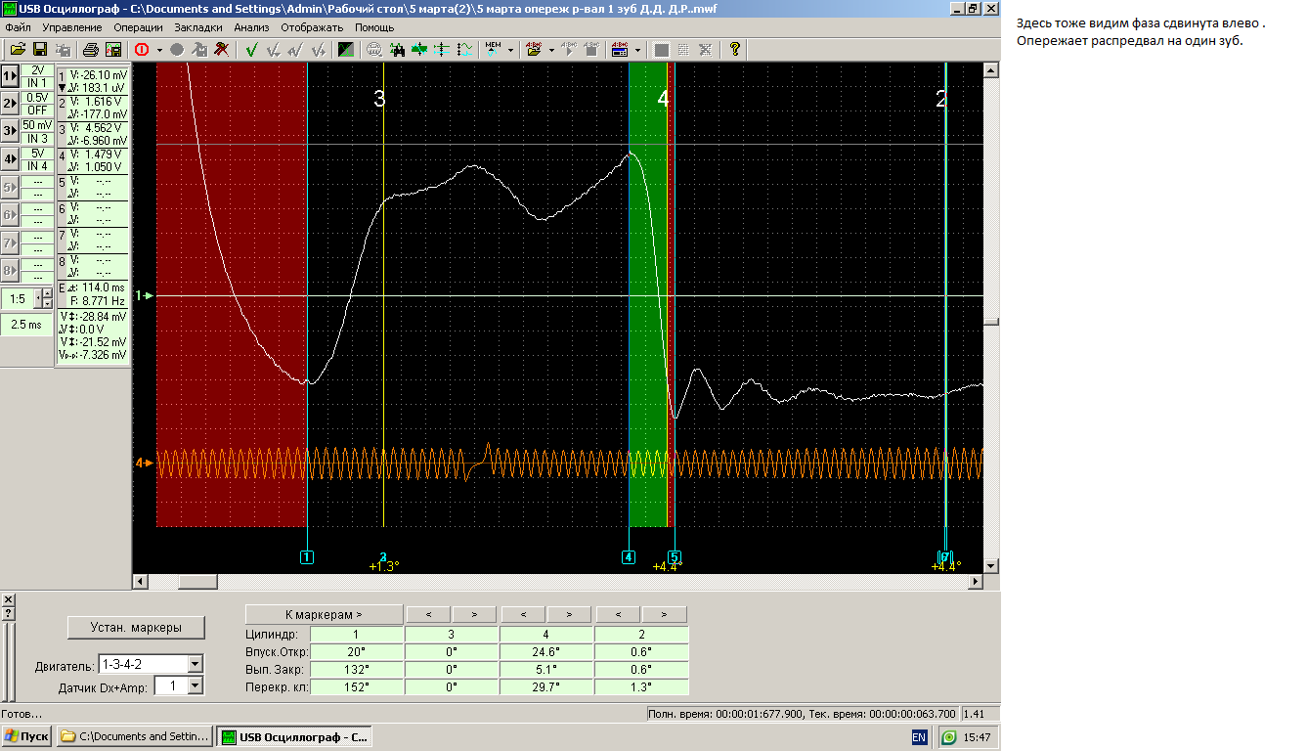Click the magnifier zoom icon in toolbar
The width and height of the screenshot is (1307, 751).
(x=374, y=49)
